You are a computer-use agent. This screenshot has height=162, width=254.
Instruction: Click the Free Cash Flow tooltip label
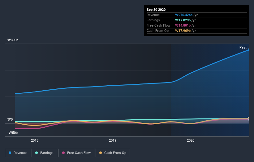158,26
